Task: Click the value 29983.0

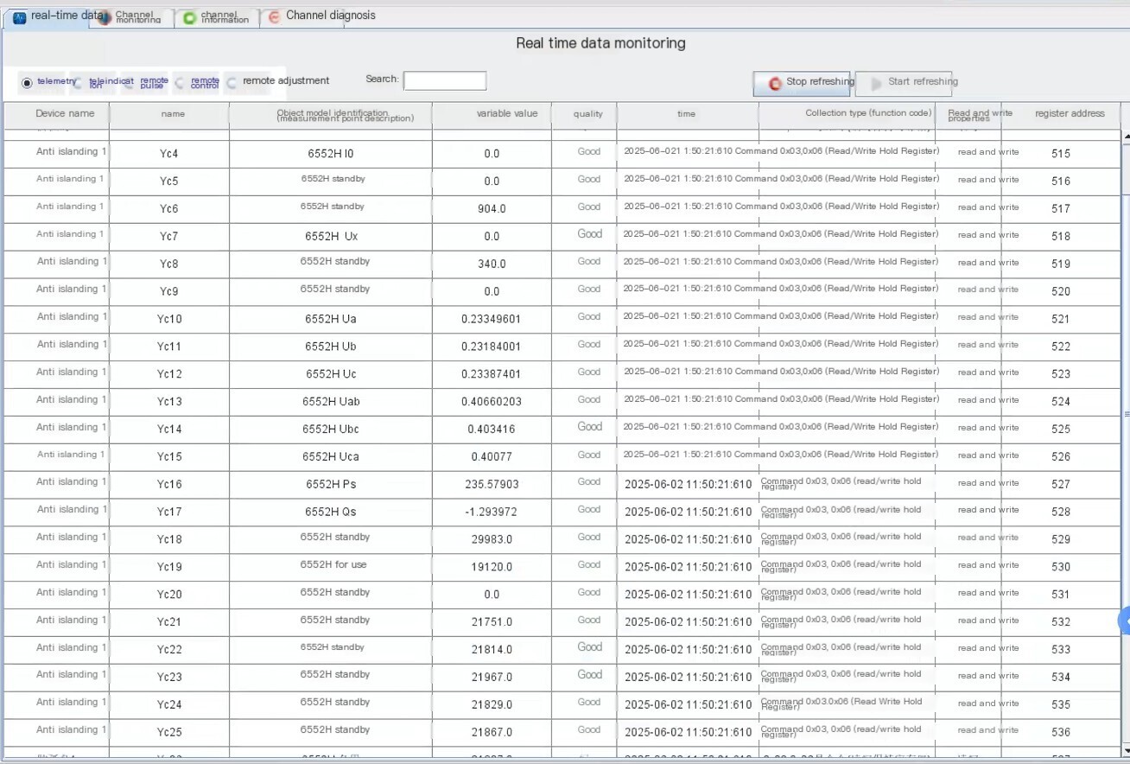Action: pyautogui.click(x=492, y=540)
